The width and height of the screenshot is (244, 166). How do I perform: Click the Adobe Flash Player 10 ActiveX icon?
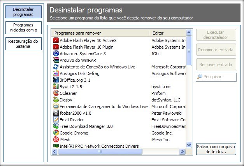pos(56,40)
